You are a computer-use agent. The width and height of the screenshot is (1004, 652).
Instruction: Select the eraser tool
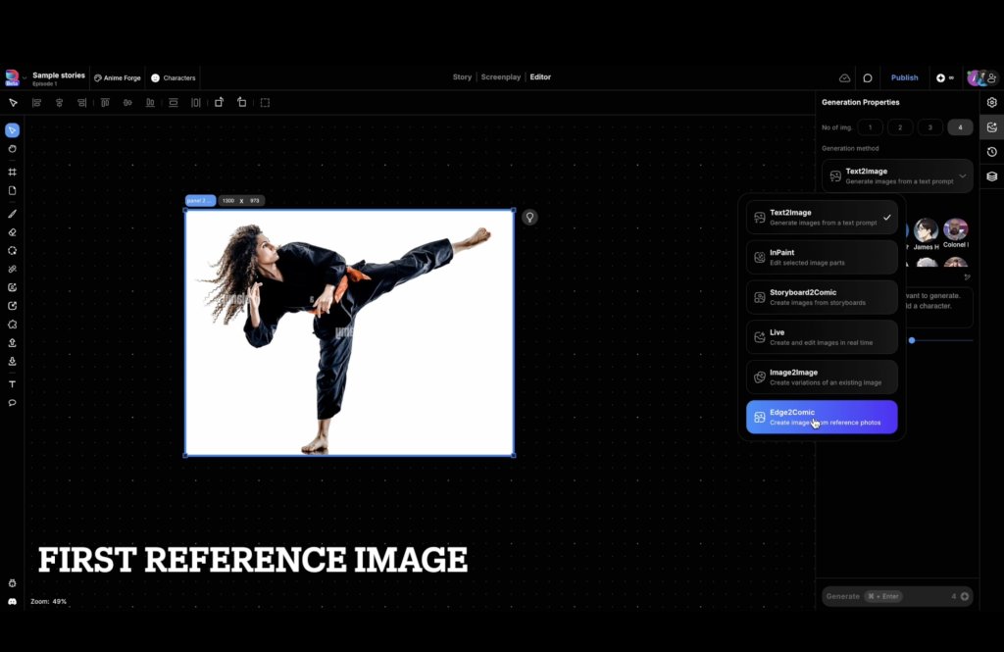click(13, 232)
